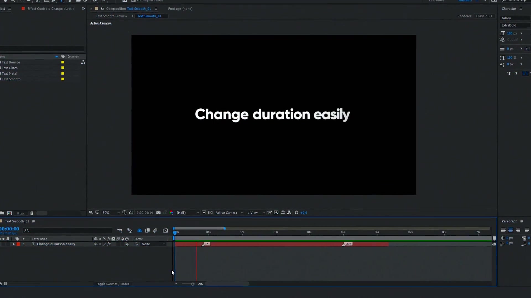Expand the Change duration easily layer

pos(14,244)
